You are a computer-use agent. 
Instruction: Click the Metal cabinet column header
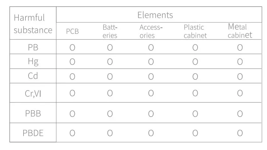(x=240, y=31)
